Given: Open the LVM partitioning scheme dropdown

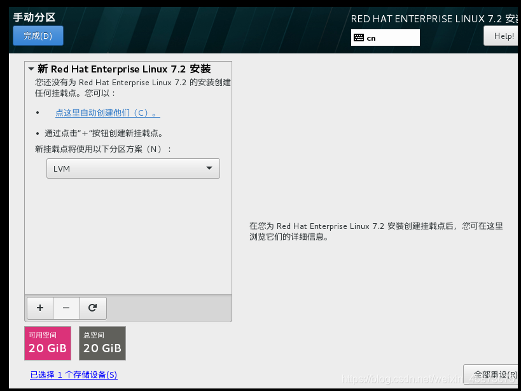Looking at the screenshot, I should [133, 168].
